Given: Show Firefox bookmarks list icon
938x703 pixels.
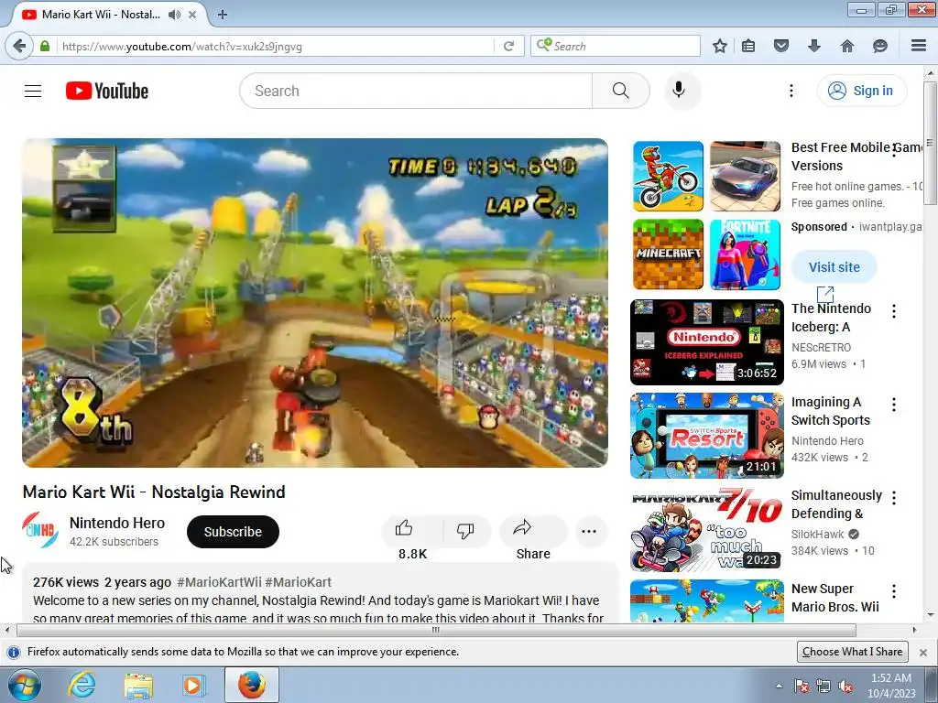Looking at the screenshot, I should (x=748, y=46).
